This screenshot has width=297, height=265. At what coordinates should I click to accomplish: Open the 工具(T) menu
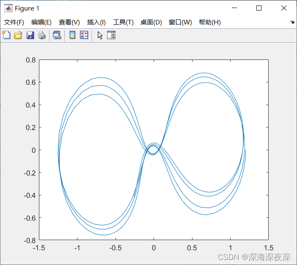click(x=123, y=22)
